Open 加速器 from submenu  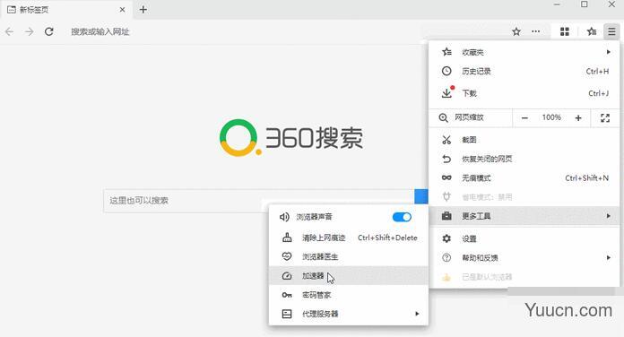tap(349, 276)
